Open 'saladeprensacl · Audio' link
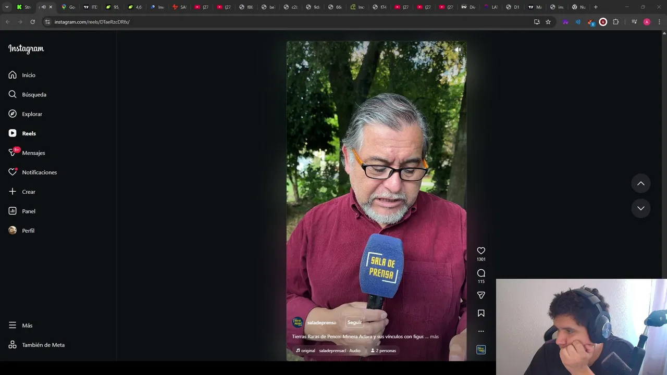 (340, 351)
